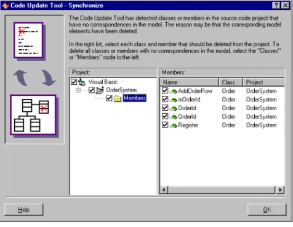
Task: Click the Code Update Tool title bar icon
Action: pos(6,6)
